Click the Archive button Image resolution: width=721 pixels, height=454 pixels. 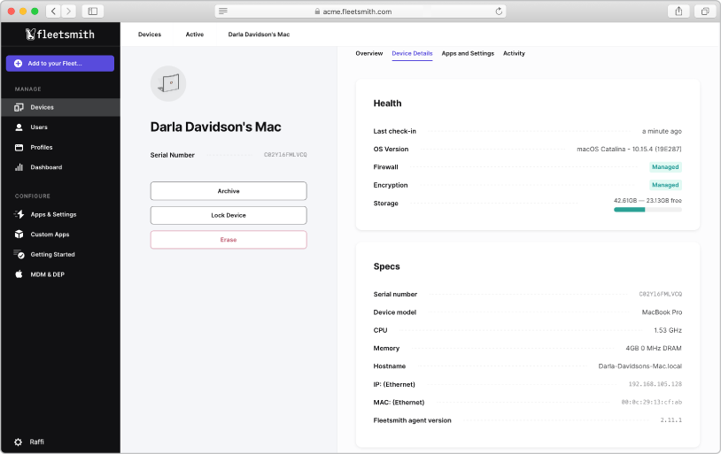coord(229,191)
